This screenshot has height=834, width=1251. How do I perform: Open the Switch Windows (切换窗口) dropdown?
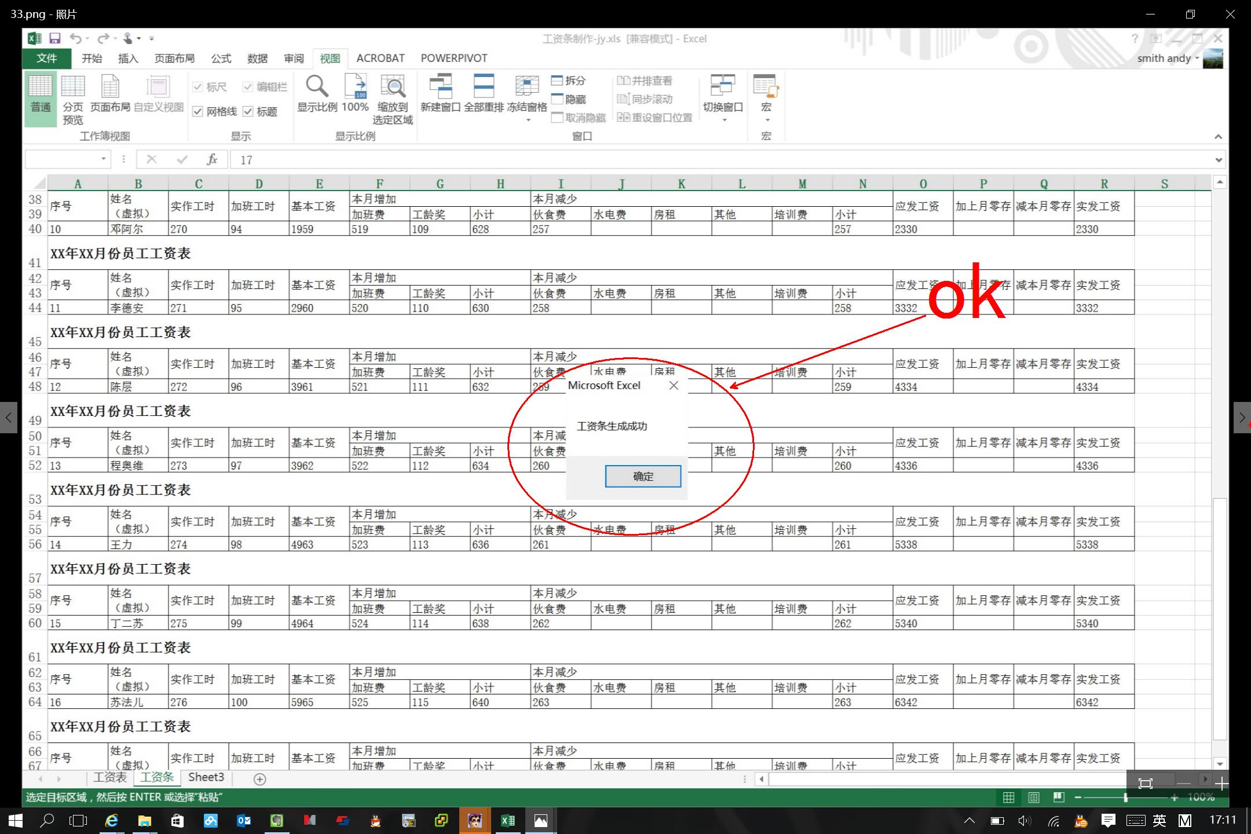coord(723,120)
